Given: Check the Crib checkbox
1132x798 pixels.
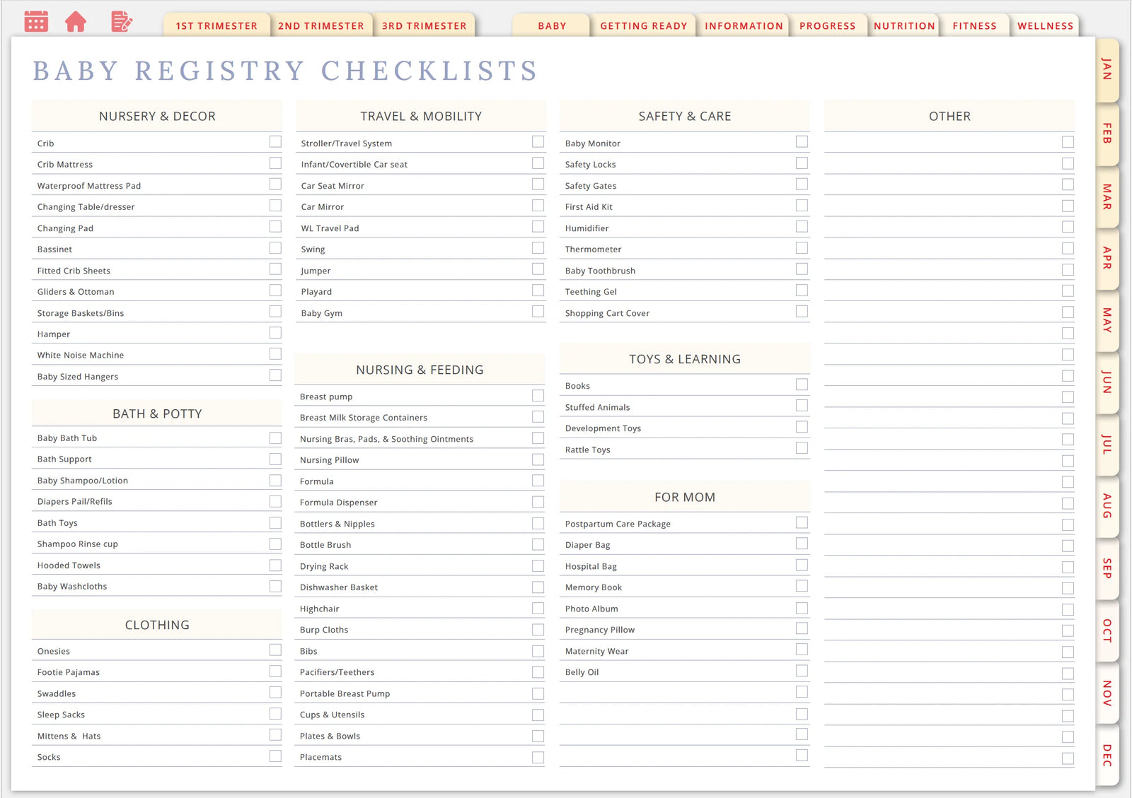Looking at the screenshot, I should click(275, 142).
